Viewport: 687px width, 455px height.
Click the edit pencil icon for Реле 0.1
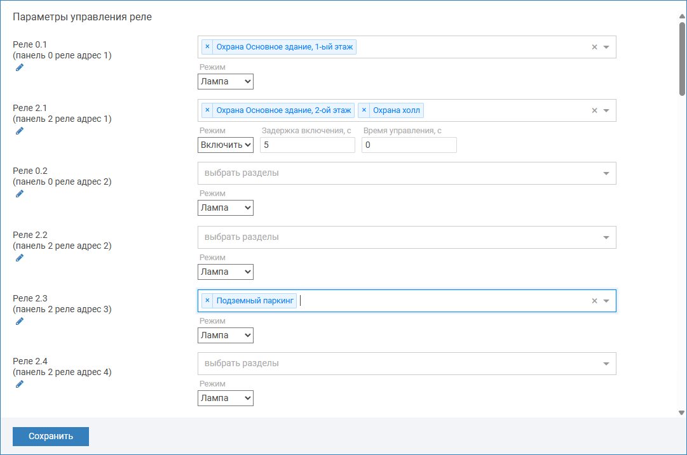[x=19, y=67]
